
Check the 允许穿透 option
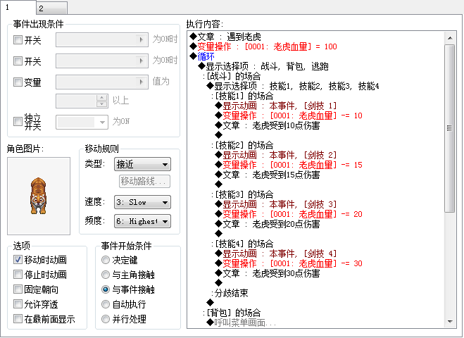click(x=18, y=304)
